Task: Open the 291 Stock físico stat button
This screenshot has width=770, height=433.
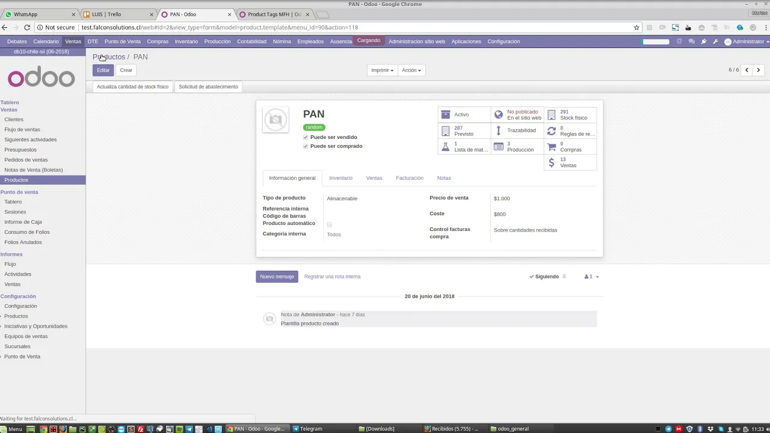Action: pyautogui.click(x=570, y=114)
